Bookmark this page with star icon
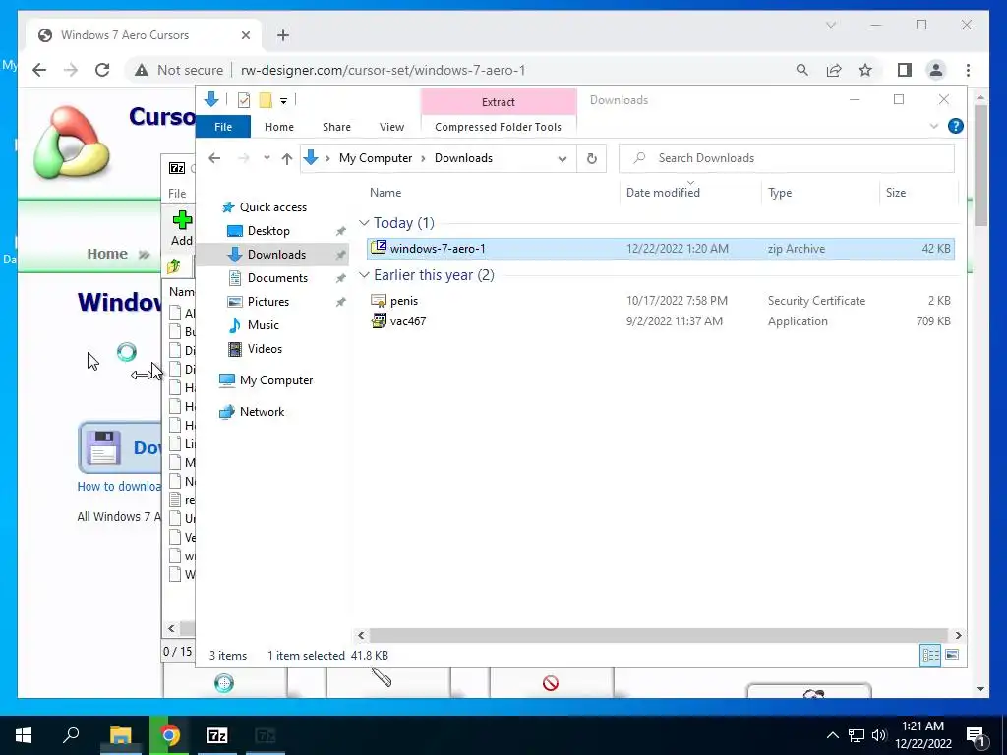The image size is (1007, 755). (865, 70)
